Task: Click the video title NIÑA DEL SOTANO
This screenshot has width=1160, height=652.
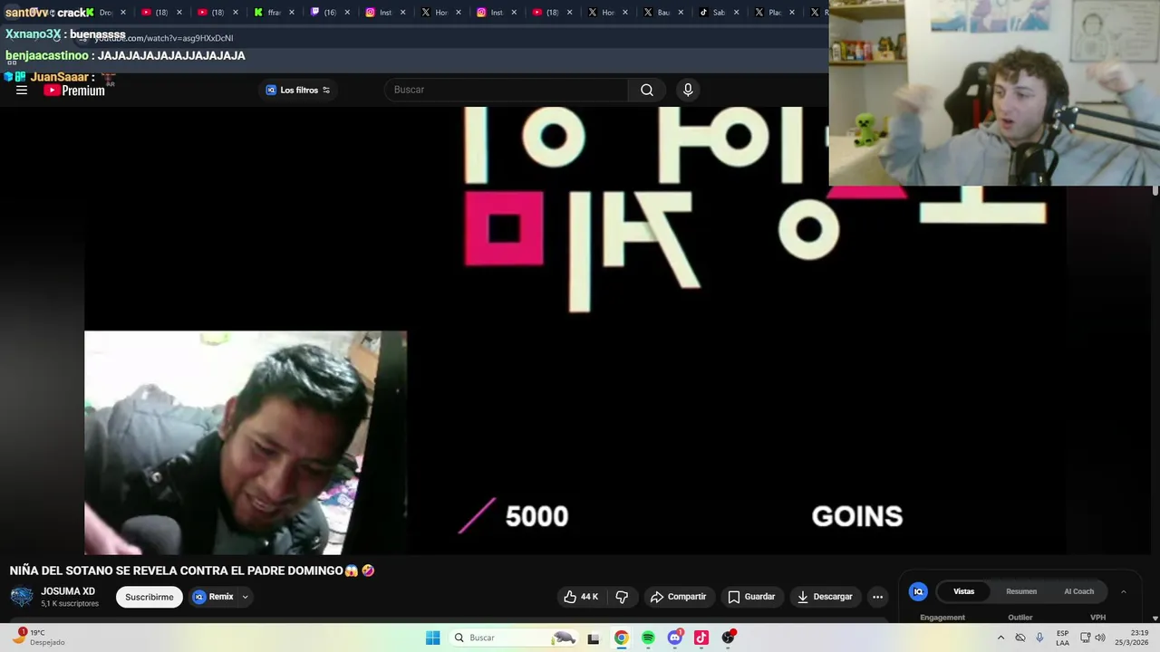Action: (x=192, y=570)
